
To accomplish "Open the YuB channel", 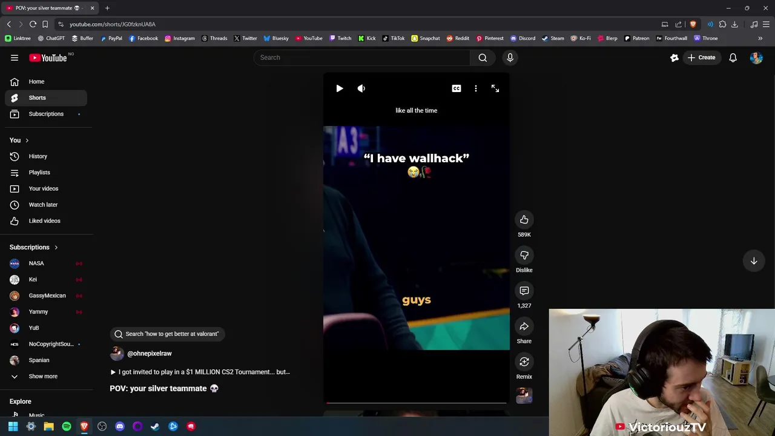I will [x=46, y=328].
